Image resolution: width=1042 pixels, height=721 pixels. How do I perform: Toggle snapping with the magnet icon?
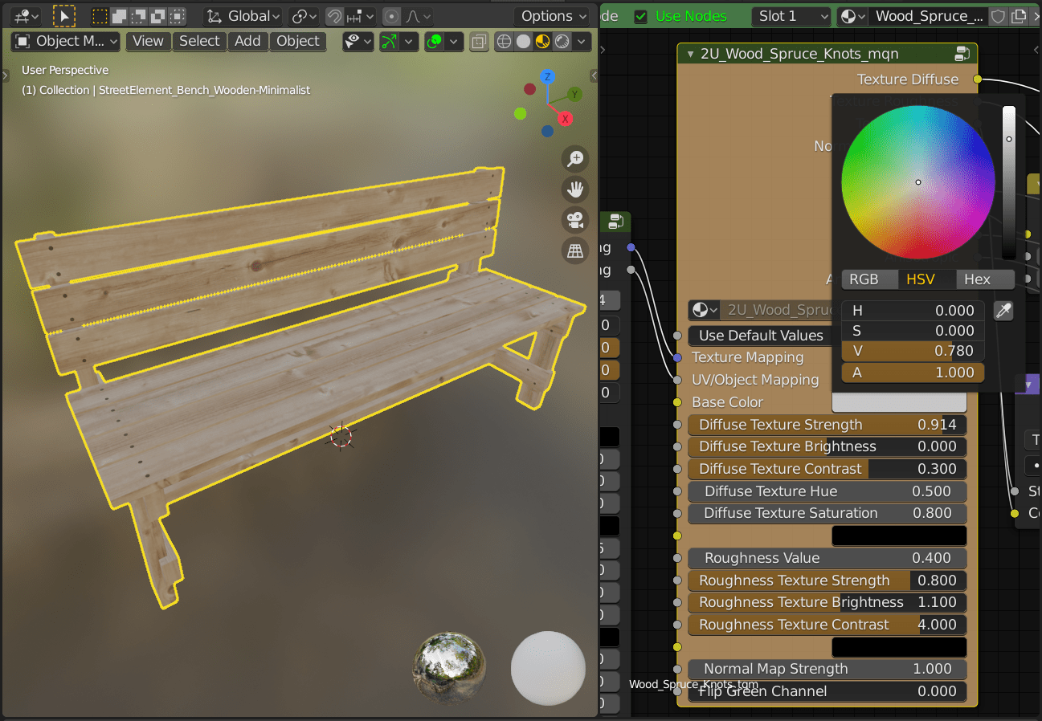point(334,16)
